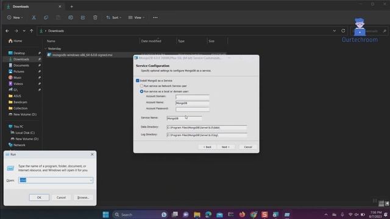The height and width of the screenshot is (219, 390).
Task: Click Cancel in Run dialog
Action: 61,198
